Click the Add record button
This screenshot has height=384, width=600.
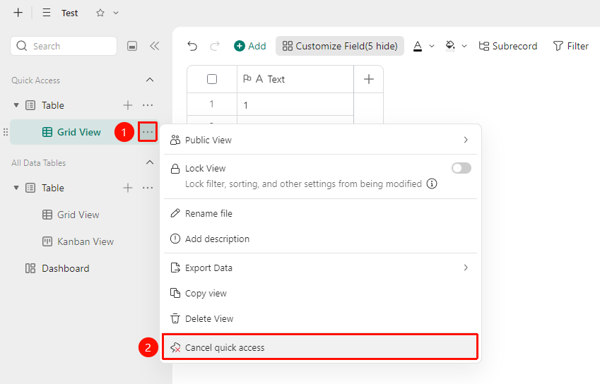tap(250, 46)
